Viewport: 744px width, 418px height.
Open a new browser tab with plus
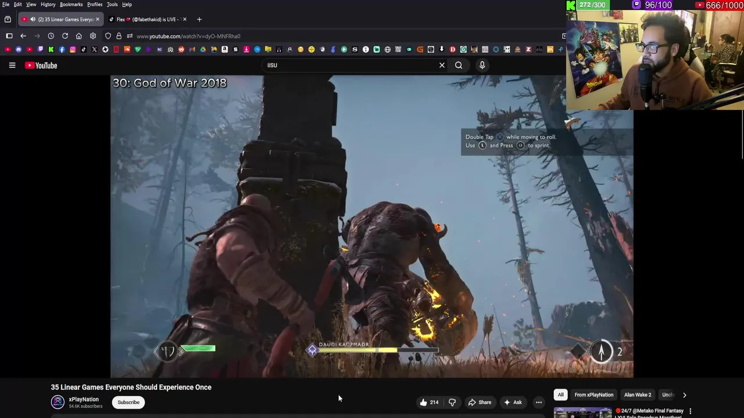pyautogui.click(x=199, y=19)
